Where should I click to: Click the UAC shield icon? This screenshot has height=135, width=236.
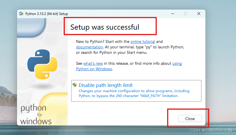point(75,85)
